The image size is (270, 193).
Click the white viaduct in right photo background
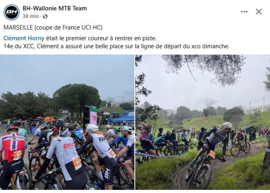point(256,108)
